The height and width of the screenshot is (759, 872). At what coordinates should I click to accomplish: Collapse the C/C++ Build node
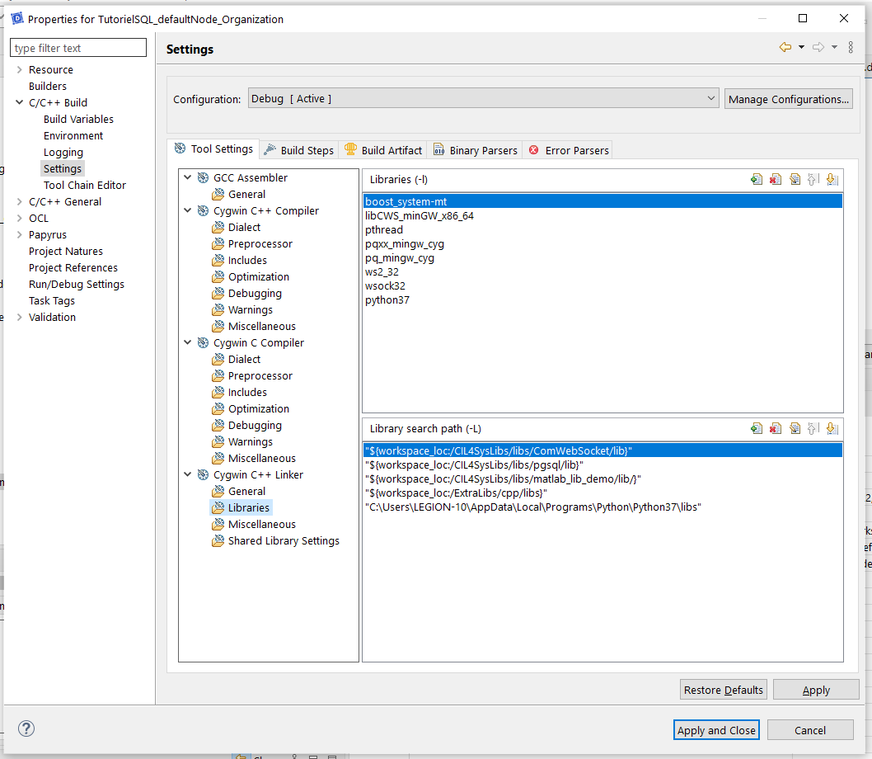tap(20, 102)
